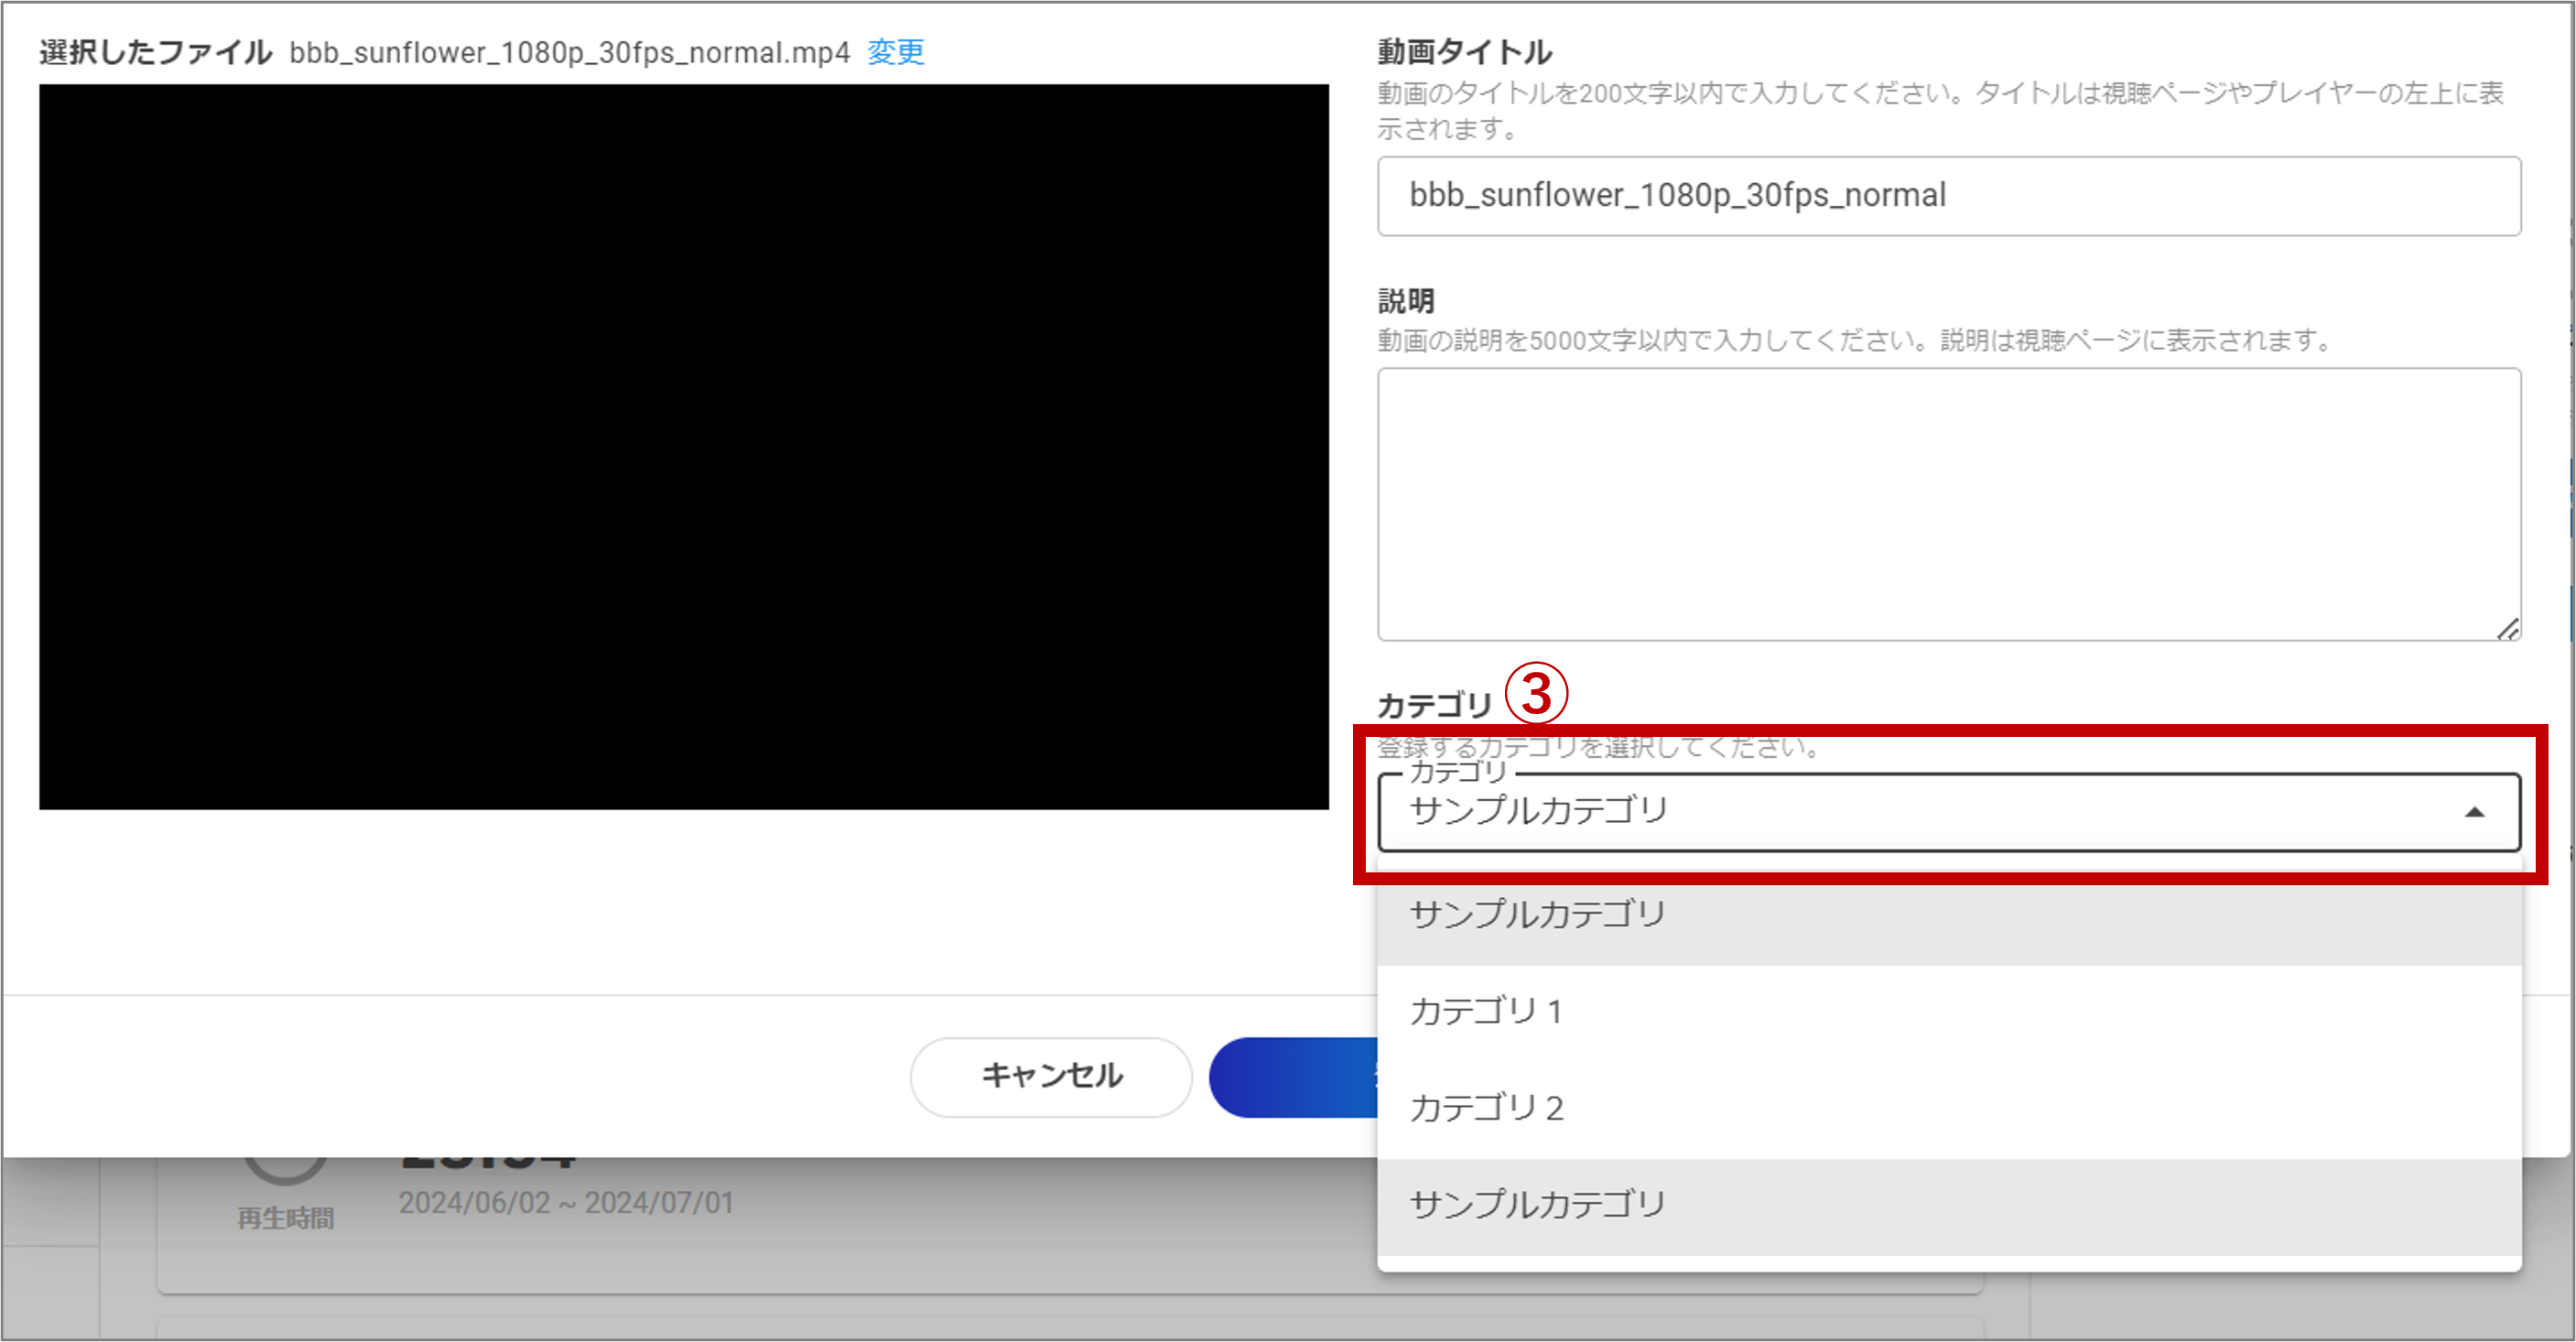The width and height of the screenshot is (2576, 1342).
Task: Click the circled number 3 marker
Action: coord(1536,694)
